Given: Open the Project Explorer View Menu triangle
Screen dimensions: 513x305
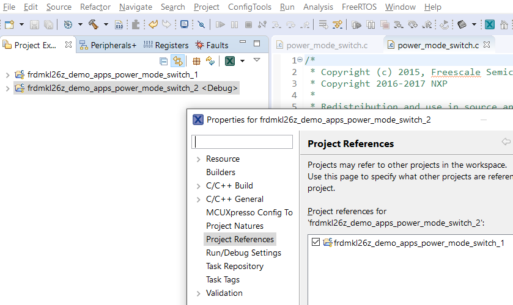Looking at the screenshot, I should click(x=257, y=60).
